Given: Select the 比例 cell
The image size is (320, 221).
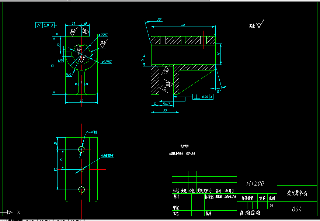Looking at the screenshot, I should coord(272,198).
